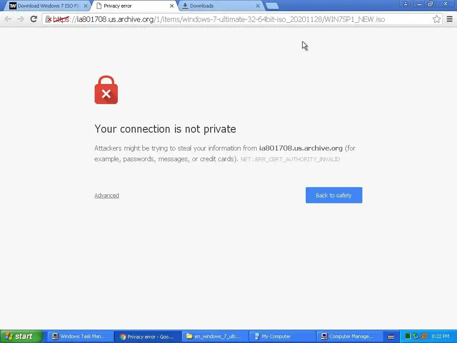Open the Windows Start menu
Image resolution: width=457 pixels, height=343 pixels.
click(x=21, y=336)
